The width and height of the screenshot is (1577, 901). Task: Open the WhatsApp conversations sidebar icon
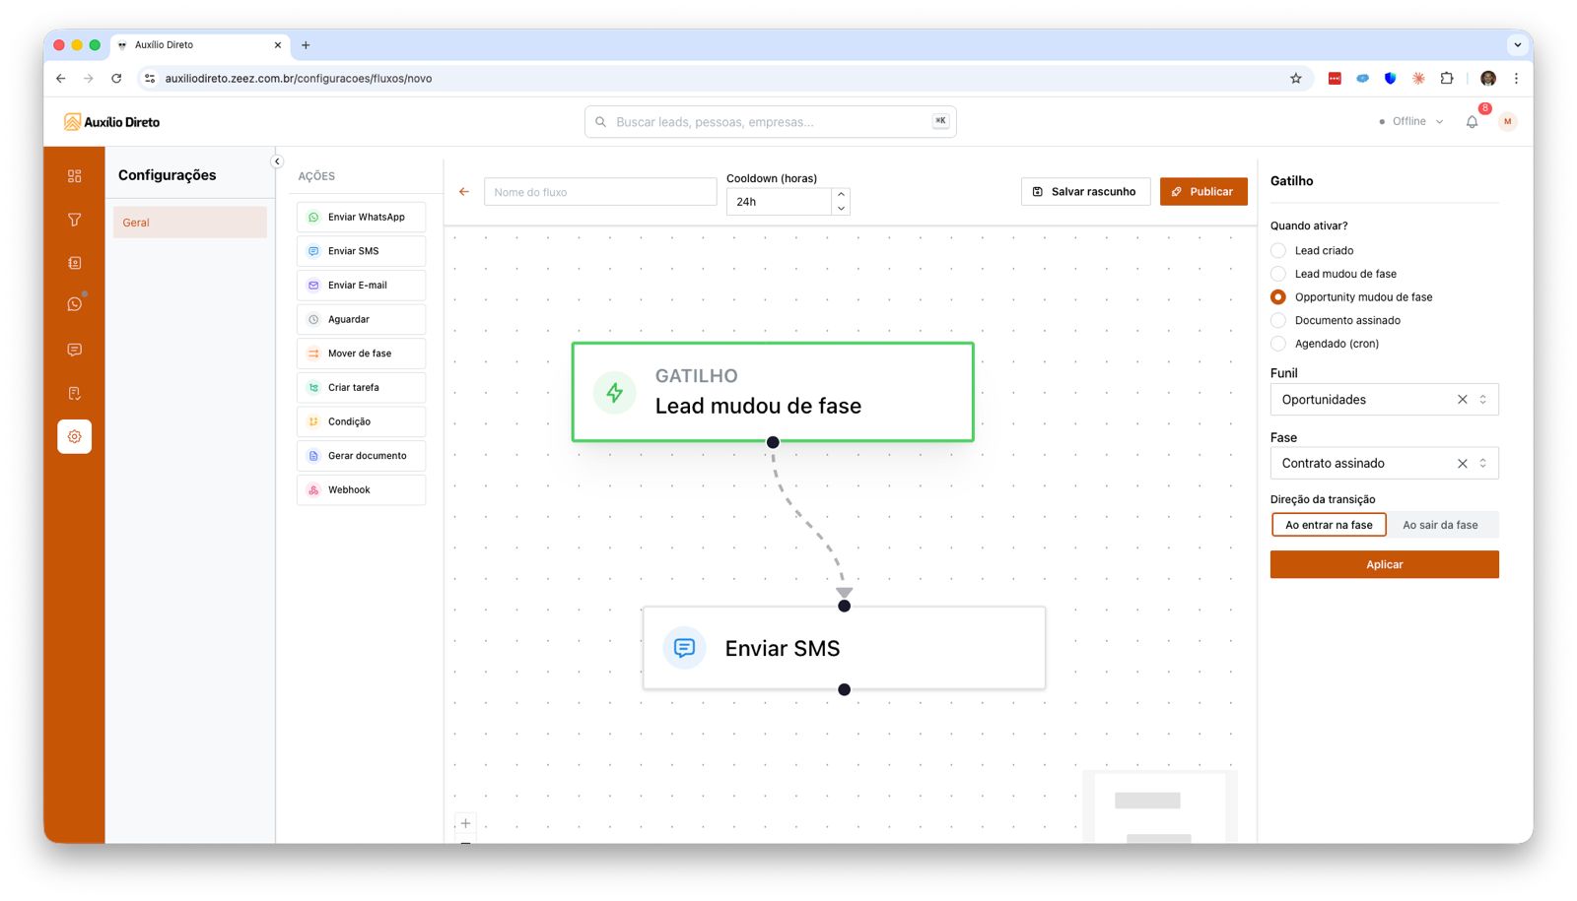coord(74,304)
